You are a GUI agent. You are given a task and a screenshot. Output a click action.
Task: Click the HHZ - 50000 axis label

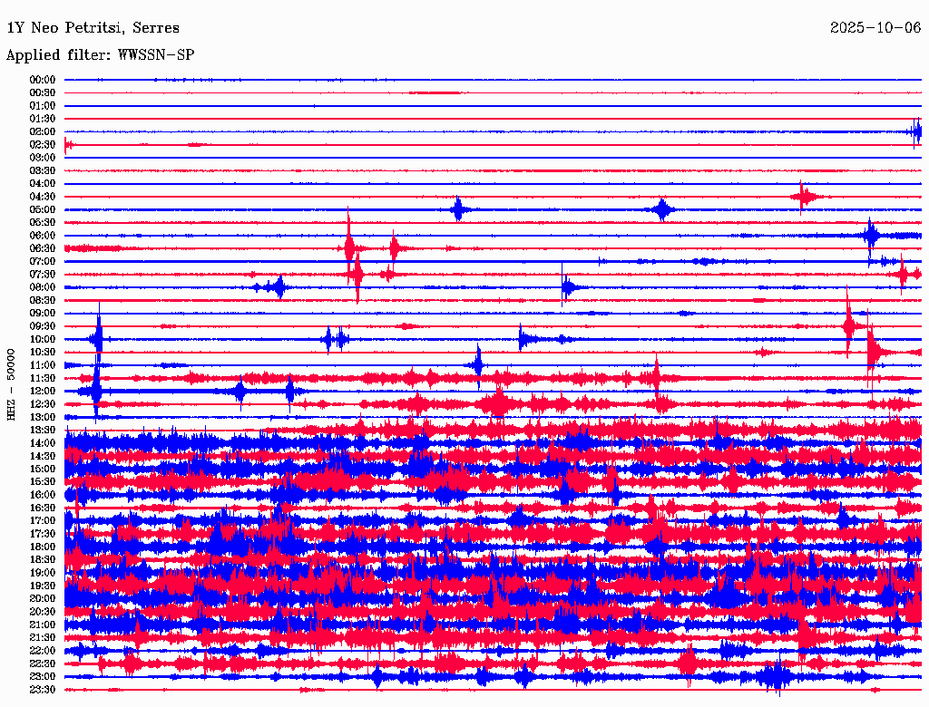[x=11, y=385]
